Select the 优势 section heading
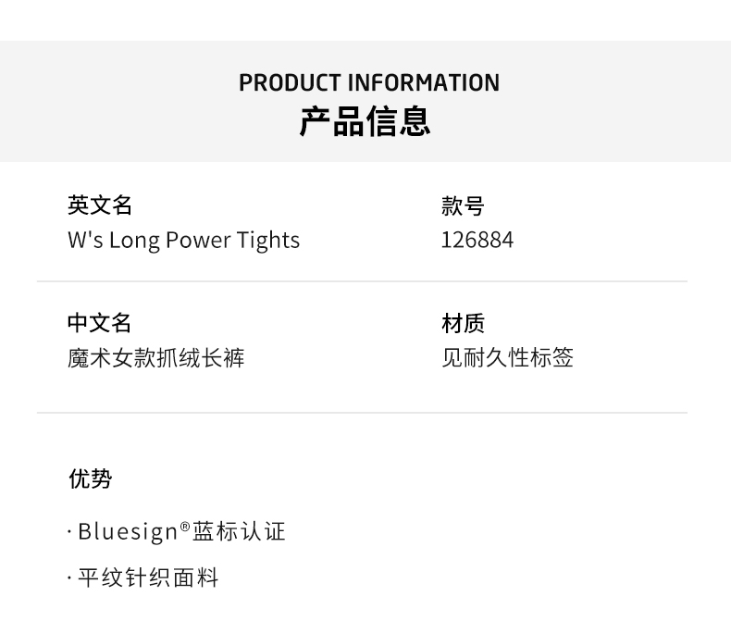 (x=90, y=478)
